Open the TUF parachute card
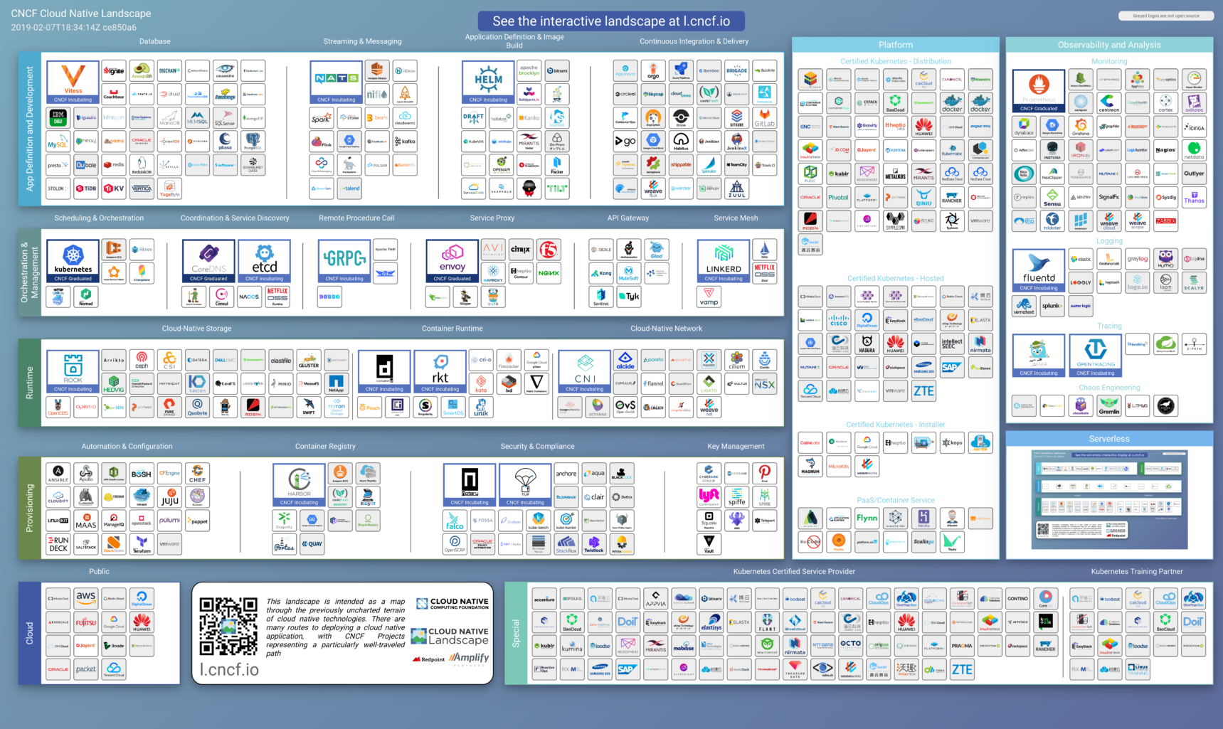 (x=526, y=485)
